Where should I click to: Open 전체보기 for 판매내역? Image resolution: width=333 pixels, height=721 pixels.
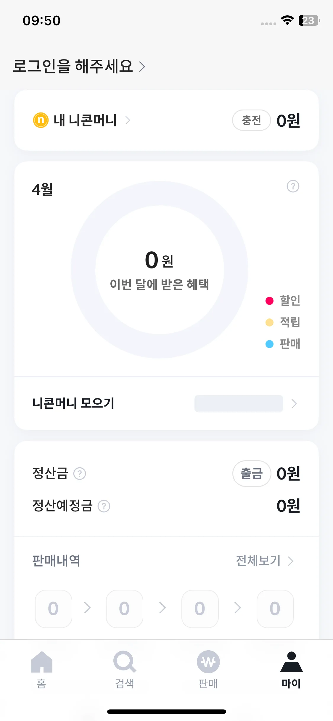pyautogui.click(x=265, y=561)
